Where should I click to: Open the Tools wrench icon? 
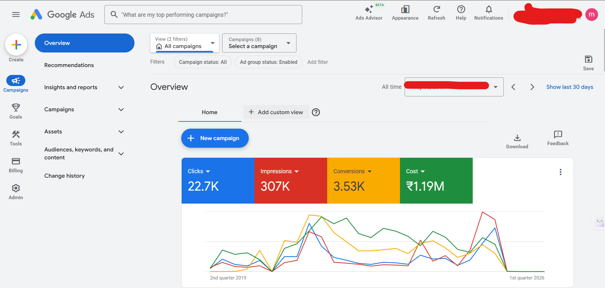tap(16, 135)
